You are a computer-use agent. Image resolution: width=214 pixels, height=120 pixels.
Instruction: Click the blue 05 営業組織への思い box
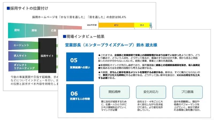(80, 67)
